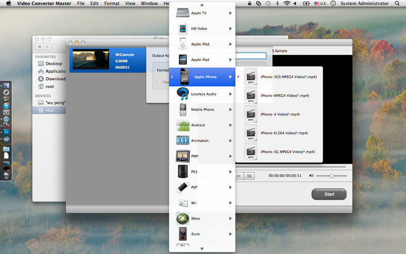
Task: Click the volume speaker icon in player
Action: 311,176
